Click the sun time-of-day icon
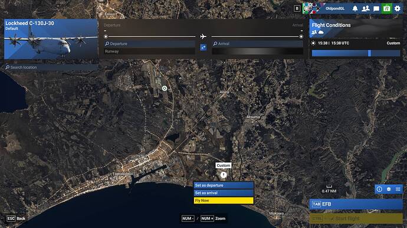The height and width of the screenshot is (228, 407). (313, 43)
